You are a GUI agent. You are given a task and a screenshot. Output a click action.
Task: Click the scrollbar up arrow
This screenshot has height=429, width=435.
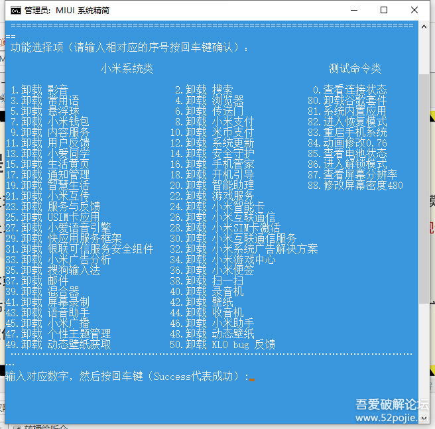tap(424, 27)
